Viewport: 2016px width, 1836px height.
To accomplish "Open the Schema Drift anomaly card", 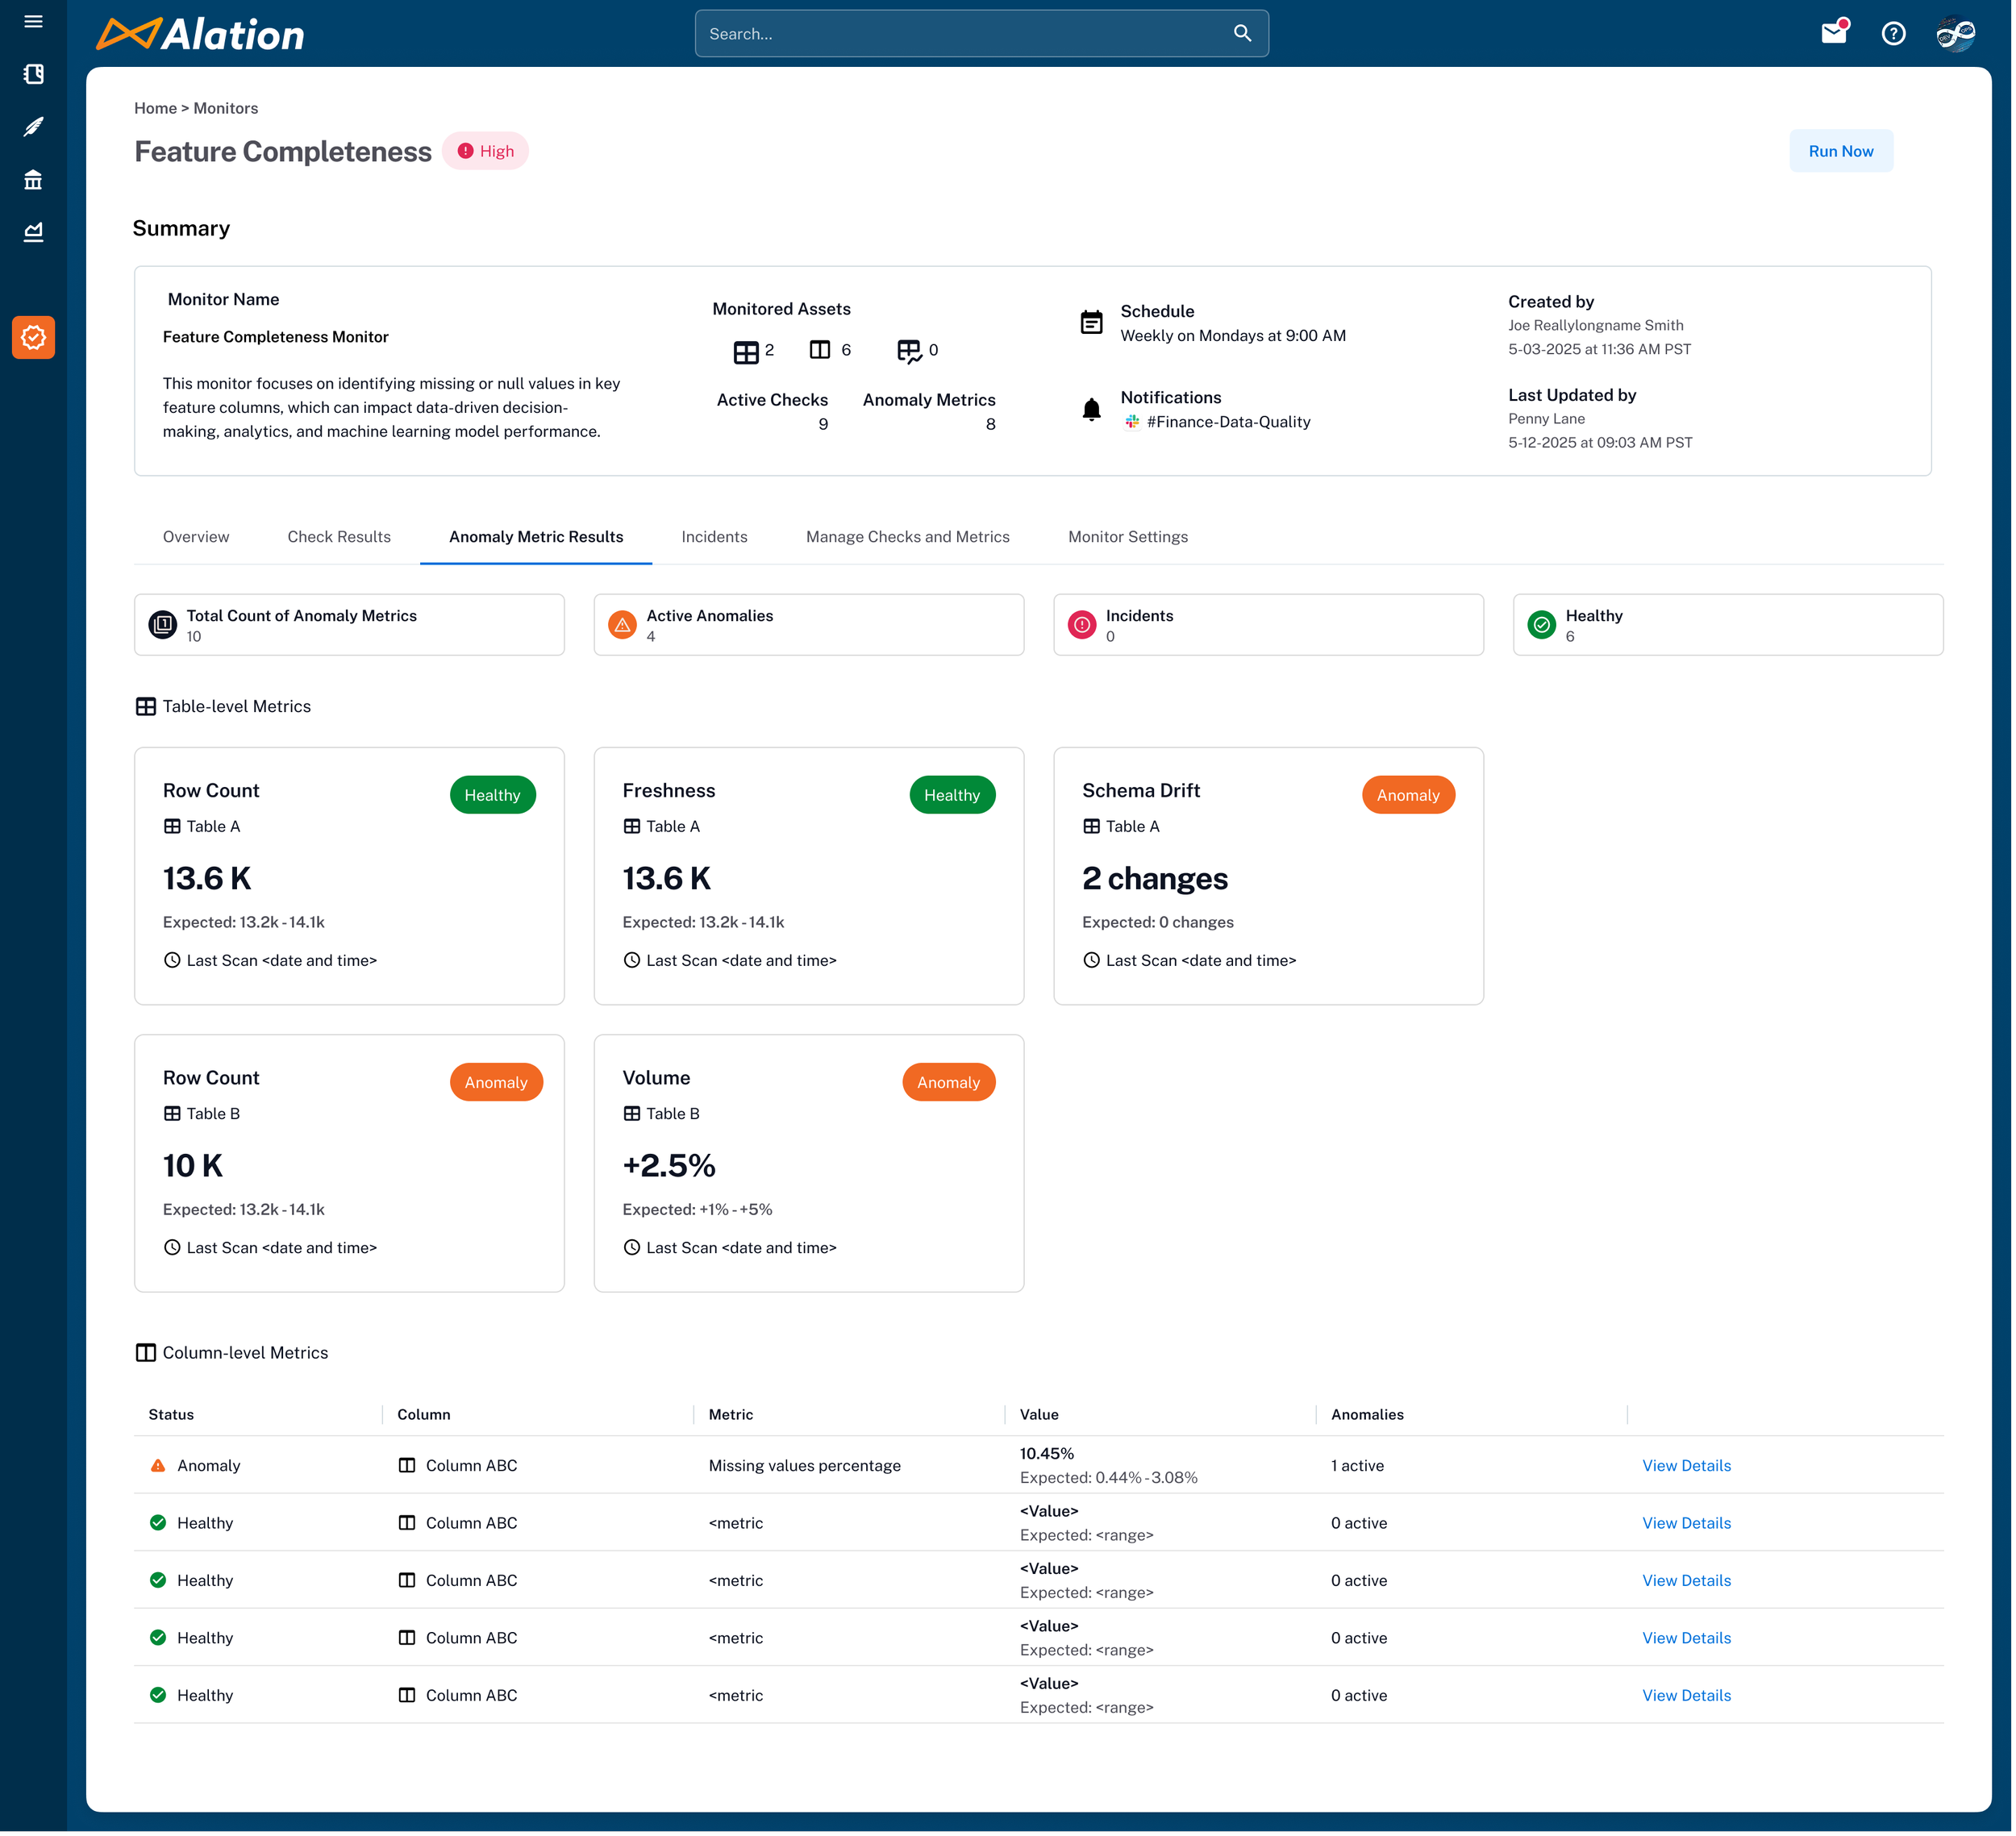I will [1268, 876].
